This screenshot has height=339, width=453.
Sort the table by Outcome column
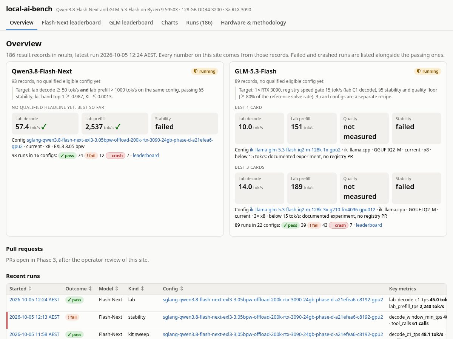click(x=79, y=289)
